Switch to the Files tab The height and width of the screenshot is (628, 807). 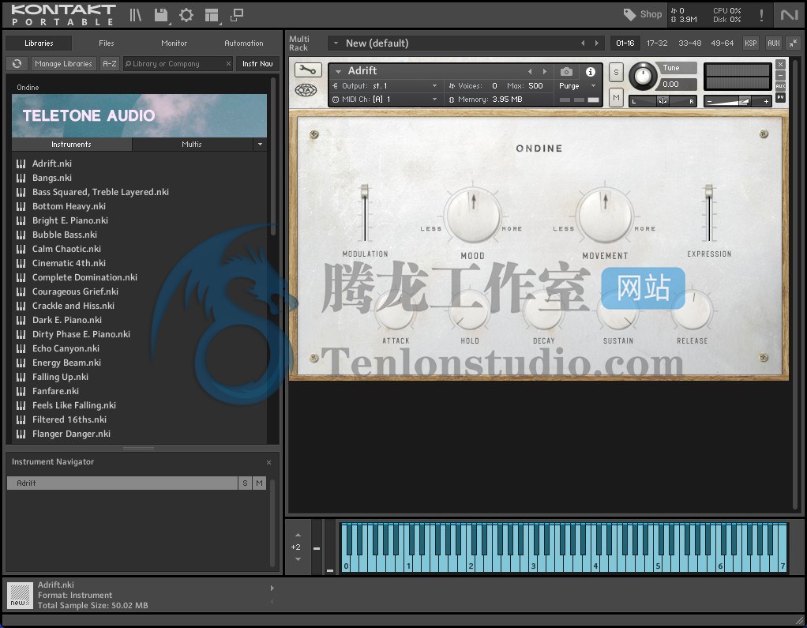click(x=107, y=43)
